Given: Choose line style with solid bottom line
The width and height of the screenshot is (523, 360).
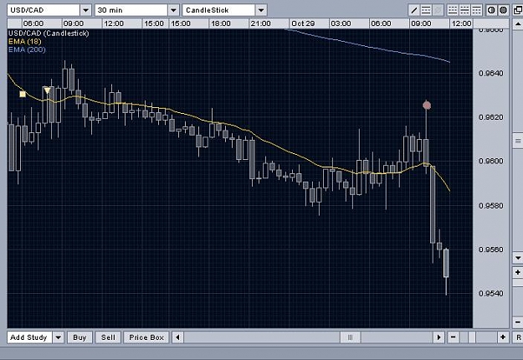Looking at the screenshot, I should pos(453,10).
